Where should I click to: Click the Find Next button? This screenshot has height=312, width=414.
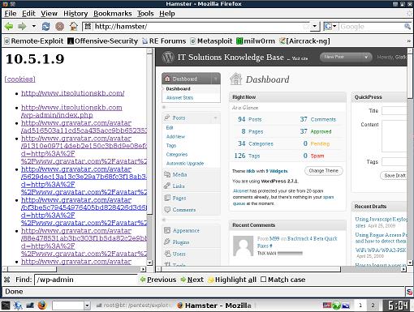[x=192, y=280]
